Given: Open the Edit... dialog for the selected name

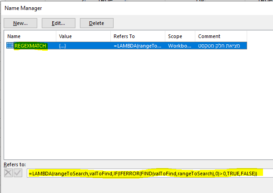Looking at the screenshot, I should click(x=59, y=23).
